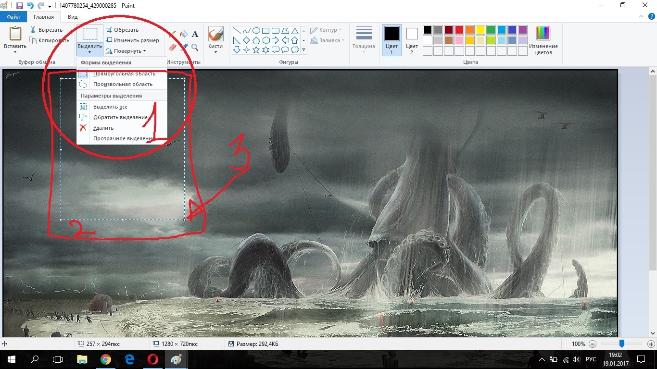Click the Изменить размер button
This screenshot has width=657, height=369.
(132, 40)
